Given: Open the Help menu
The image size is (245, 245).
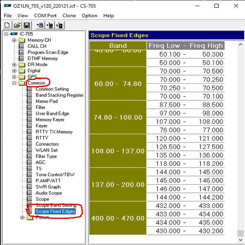Looking at the screenshot, I should (x=109, y=16).
